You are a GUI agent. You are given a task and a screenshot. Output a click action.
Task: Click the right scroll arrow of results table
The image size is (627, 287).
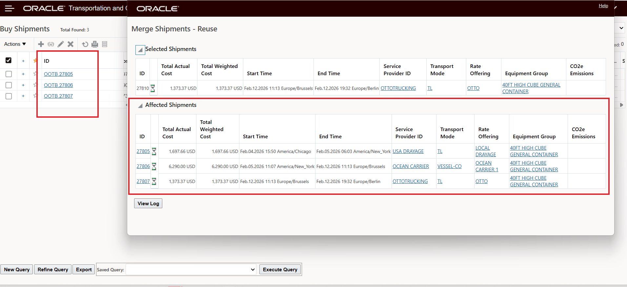click(621, 105)
